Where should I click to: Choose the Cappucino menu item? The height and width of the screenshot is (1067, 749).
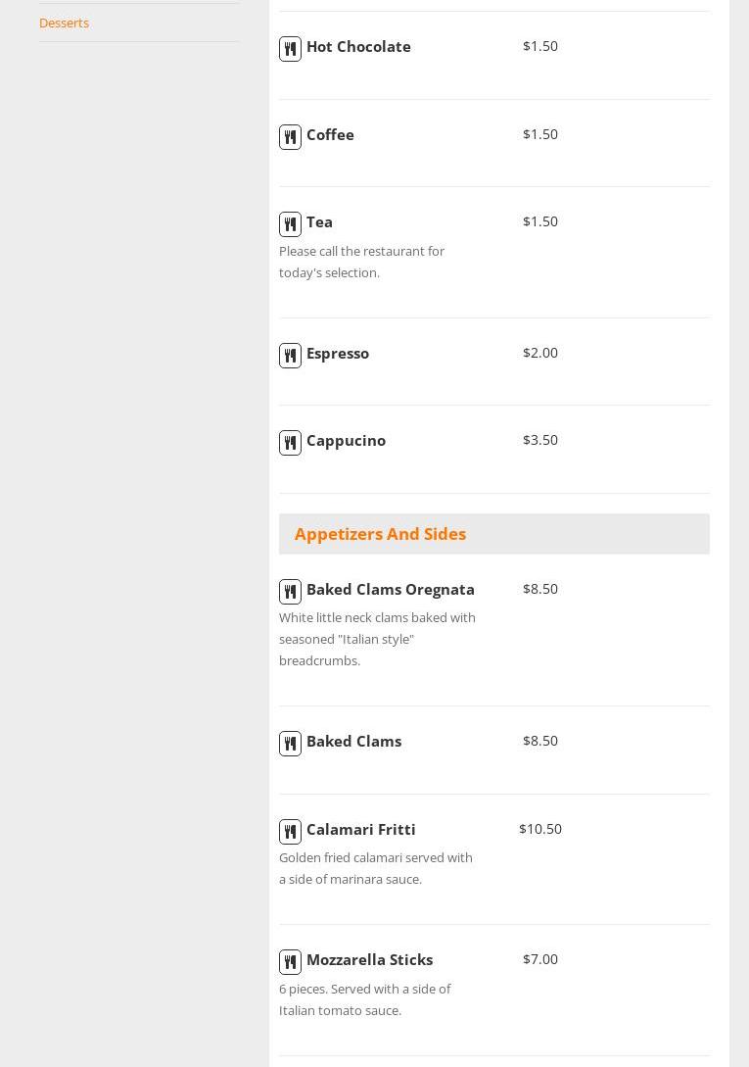point(346,441)
